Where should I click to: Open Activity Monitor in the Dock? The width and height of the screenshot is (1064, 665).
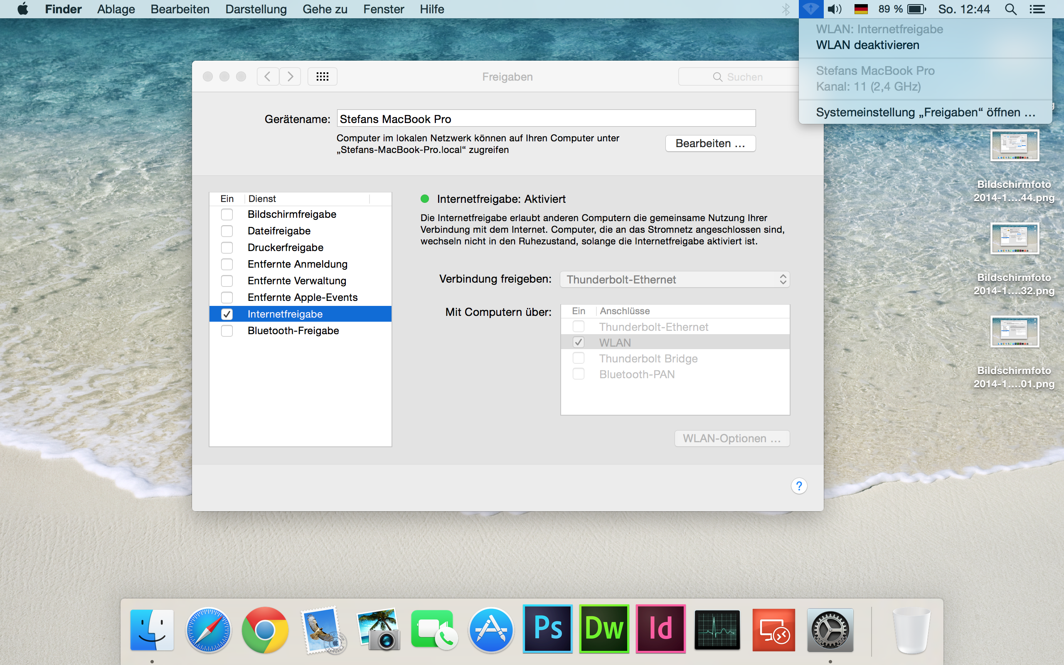pyautogui.click(x=717, y=629)
